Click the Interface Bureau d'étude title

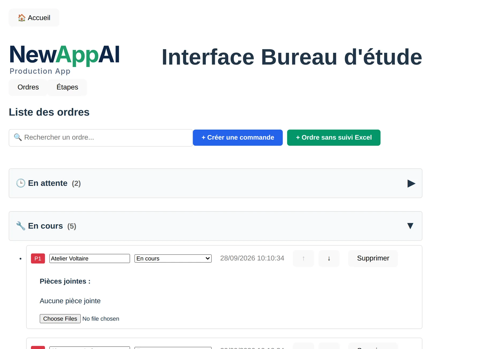(x=292, y=57)
